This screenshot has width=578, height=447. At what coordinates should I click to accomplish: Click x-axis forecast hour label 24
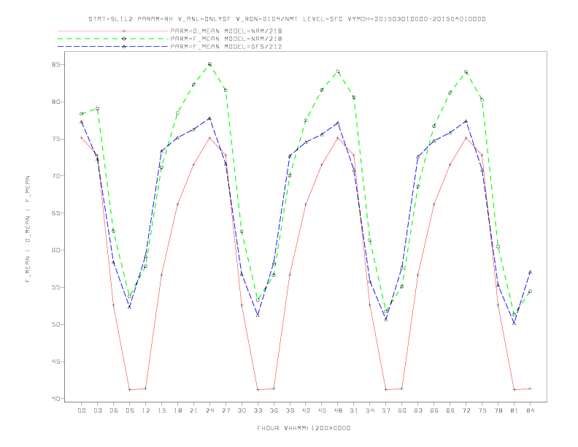pyautogui.click(x=209, y=410)
